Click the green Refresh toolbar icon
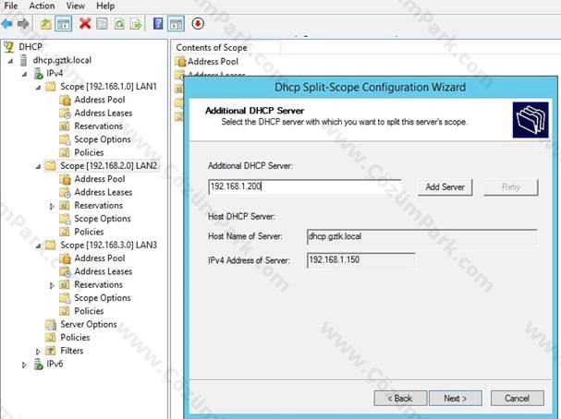The image size is (561, 419). click(x=118, y=23)
